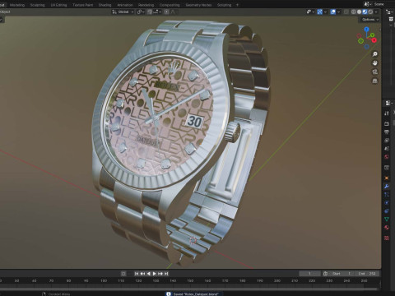Jump to the next keyframe
The image size is (395, 296).
pyautogui.click(x=160, y=274)
